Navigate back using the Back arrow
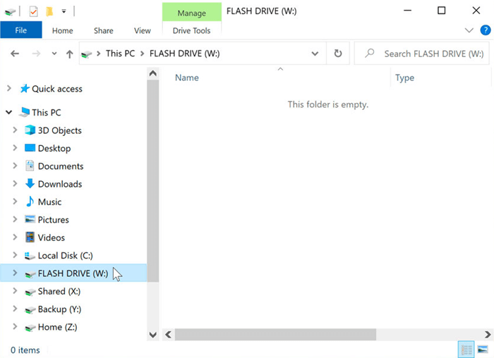Screen dimensions: 494x358 tap(16, 54)
